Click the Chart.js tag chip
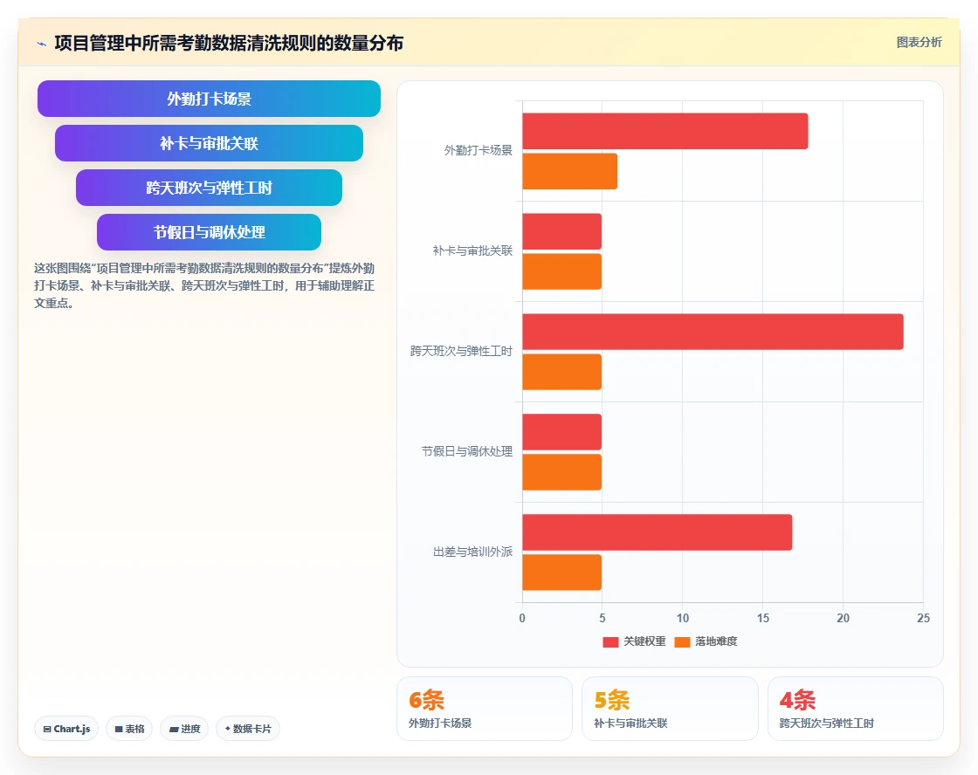The image size is (978, 775). (66, 729)
